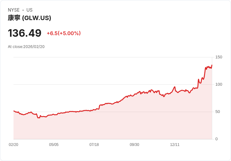231x161 pixels.
Task: Select the 12/11 x-axis date
Action: tap(175, 145)
